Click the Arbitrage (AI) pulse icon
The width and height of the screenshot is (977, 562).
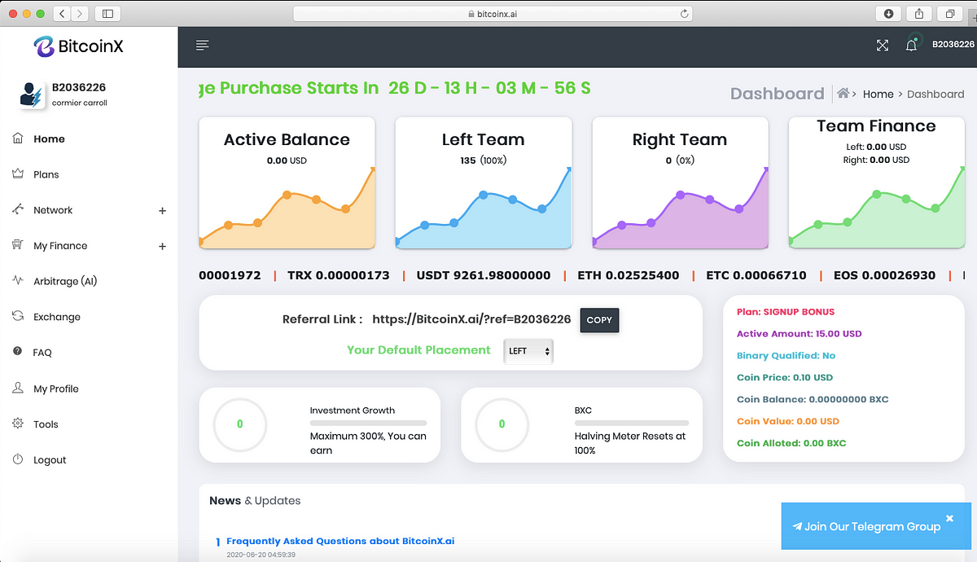click(x=18, y=281)
